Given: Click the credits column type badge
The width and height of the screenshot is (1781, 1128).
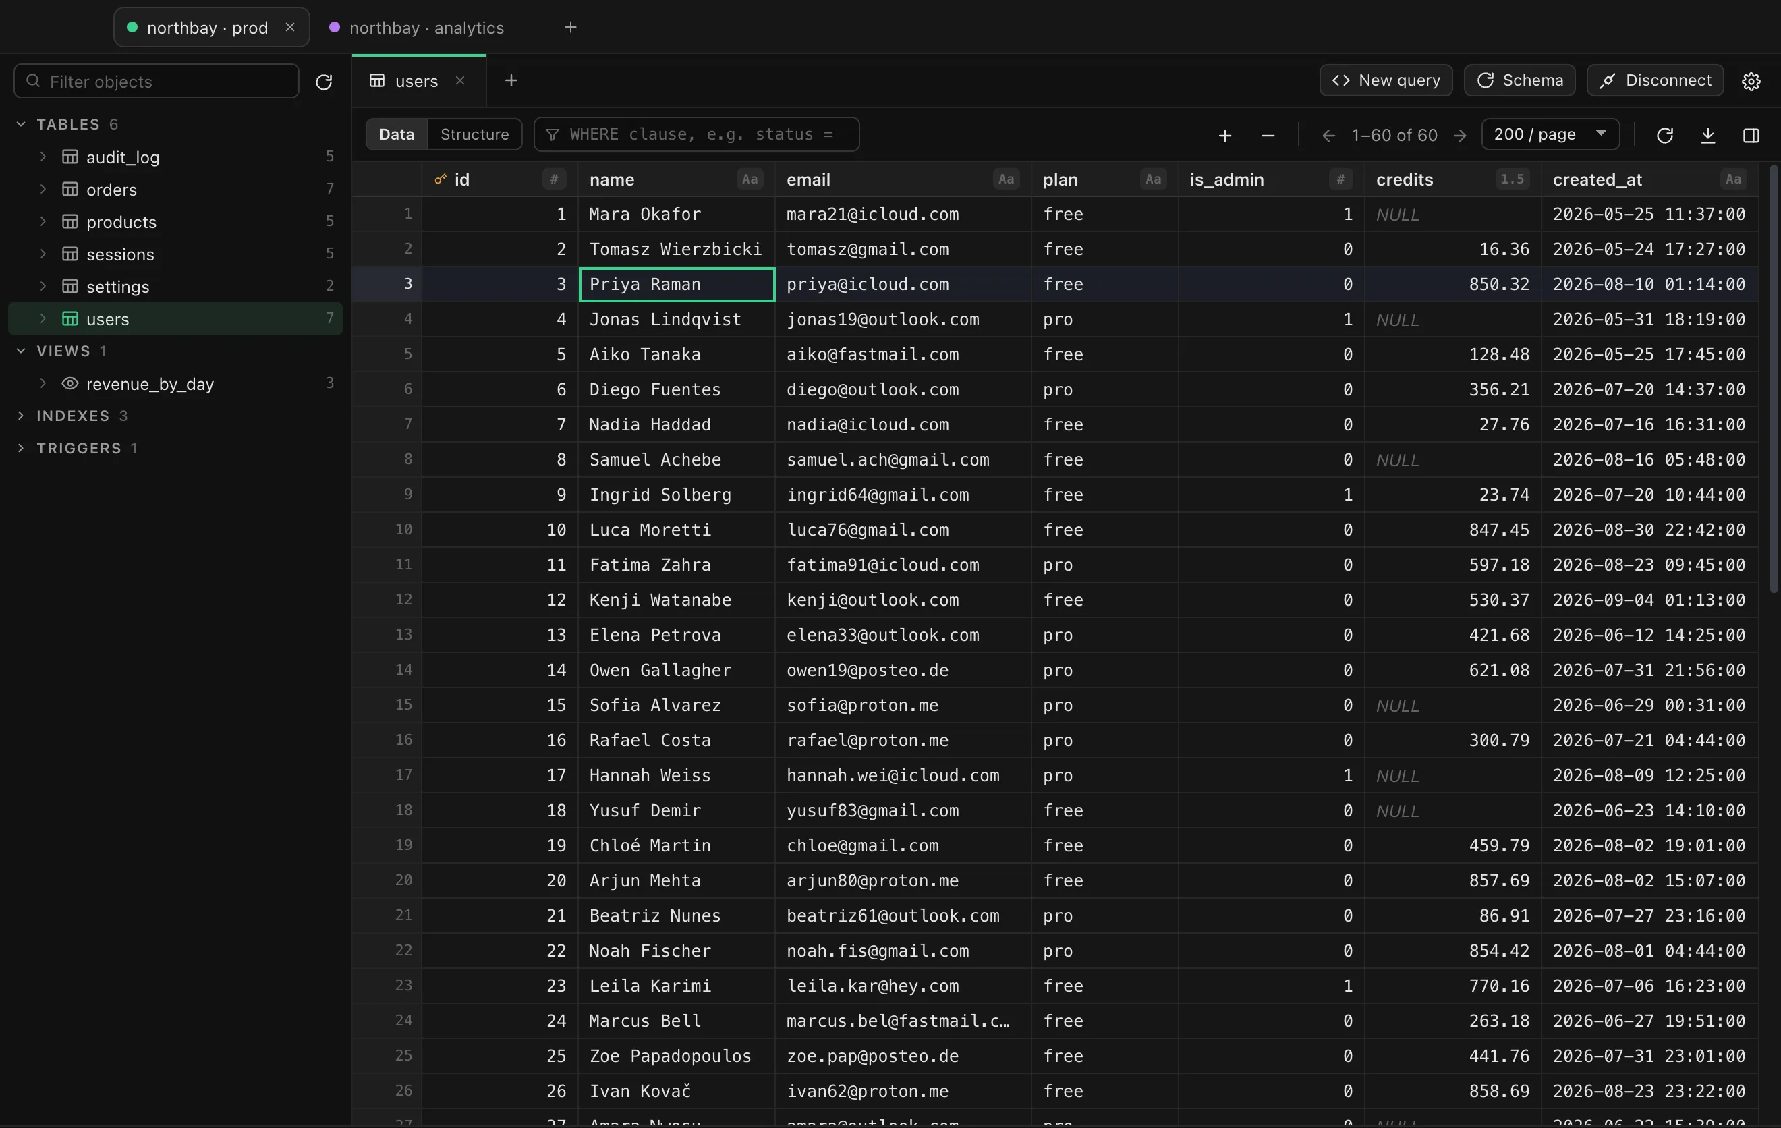Looking at the screenshot, I should coord(1512,179).
